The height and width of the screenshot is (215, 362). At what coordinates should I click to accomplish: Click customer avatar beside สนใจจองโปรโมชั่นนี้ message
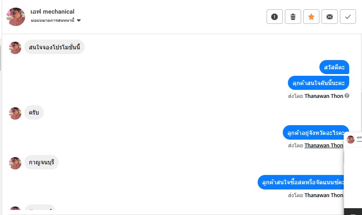[x=15, y=48]
